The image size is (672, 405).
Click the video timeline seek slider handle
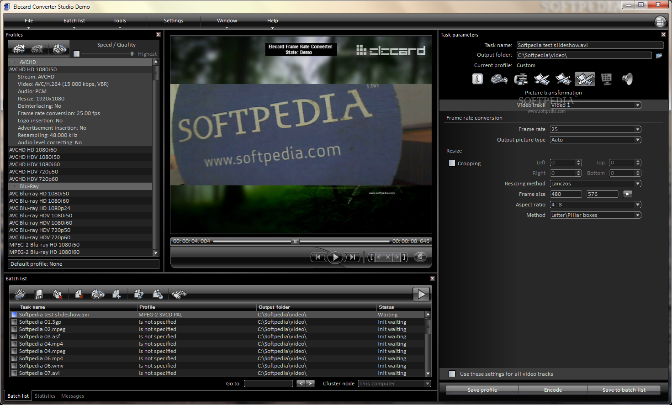click(296, 241)
